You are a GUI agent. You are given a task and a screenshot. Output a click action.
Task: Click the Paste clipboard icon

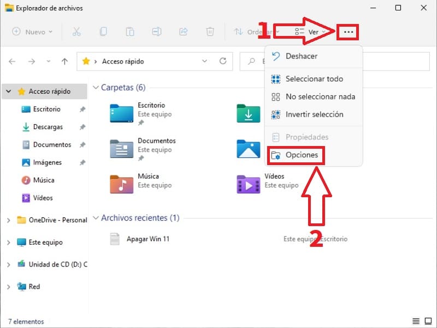pyautogui.click(x=130, y=32)
